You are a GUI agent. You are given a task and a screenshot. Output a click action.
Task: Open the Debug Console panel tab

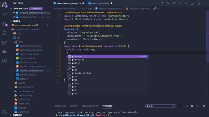pos(90,106)
